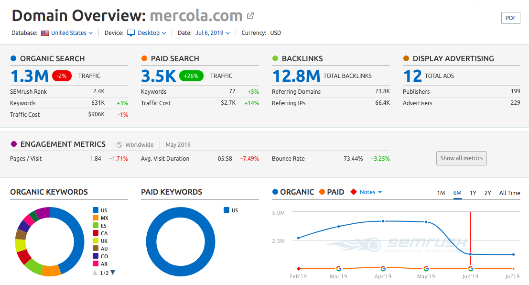Image resolution: width=529 pixels, height=285 pixels.
Task: Click the +26% paid traffic badge
Action: [x=191, y=76]
